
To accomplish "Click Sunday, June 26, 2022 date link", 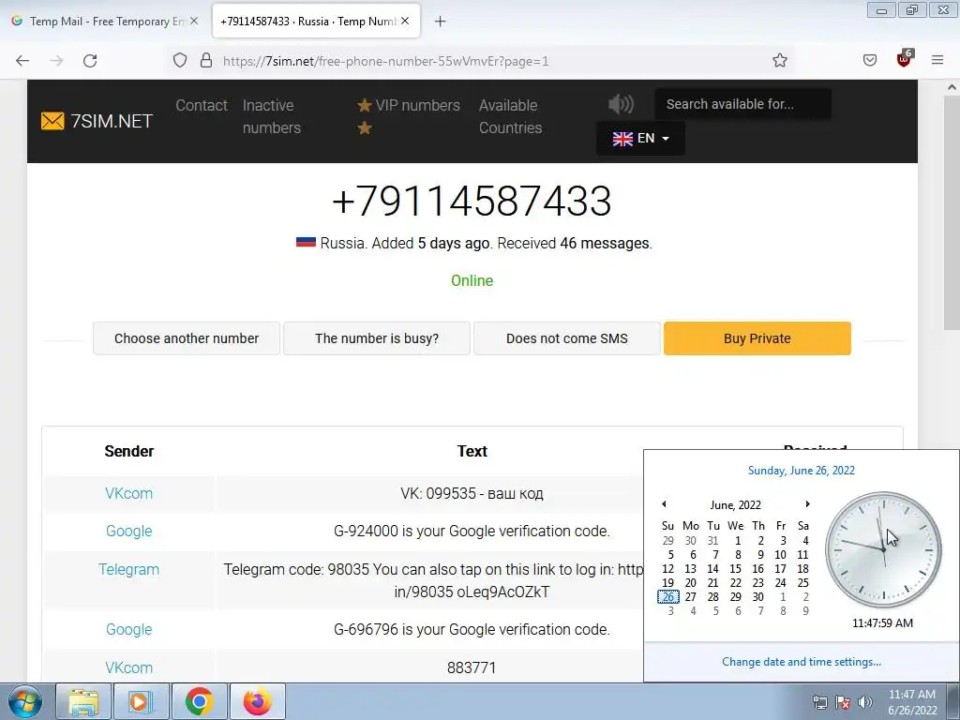I will pyautogui.click(x=802, y=471).
